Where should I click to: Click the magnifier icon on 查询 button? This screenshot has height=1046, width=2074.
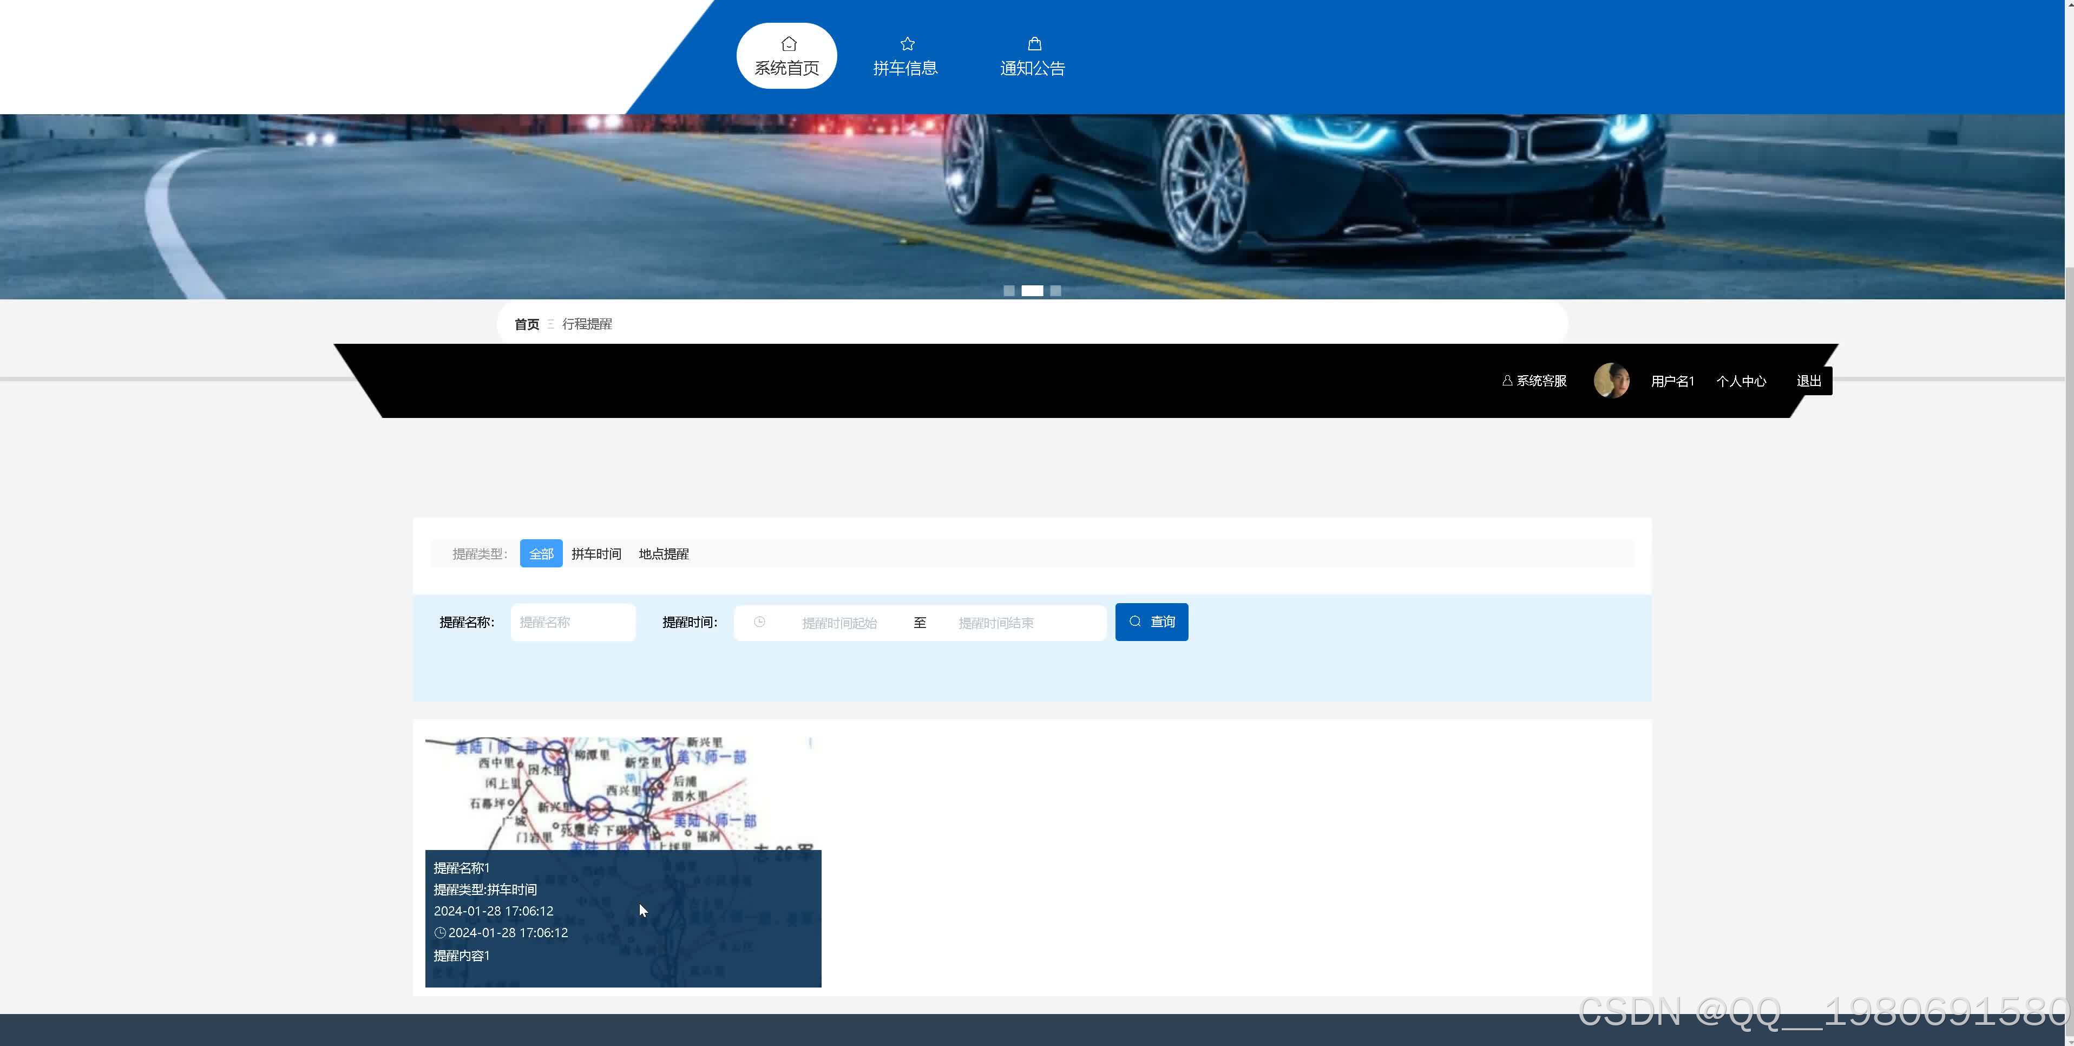(1135, 622)
